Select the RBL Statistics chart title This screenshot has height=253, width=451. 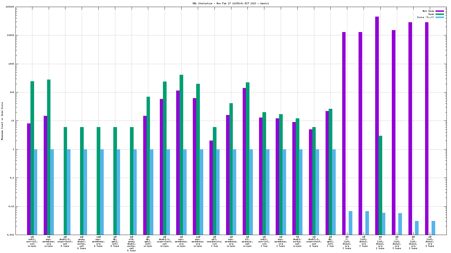click(231, 3)
